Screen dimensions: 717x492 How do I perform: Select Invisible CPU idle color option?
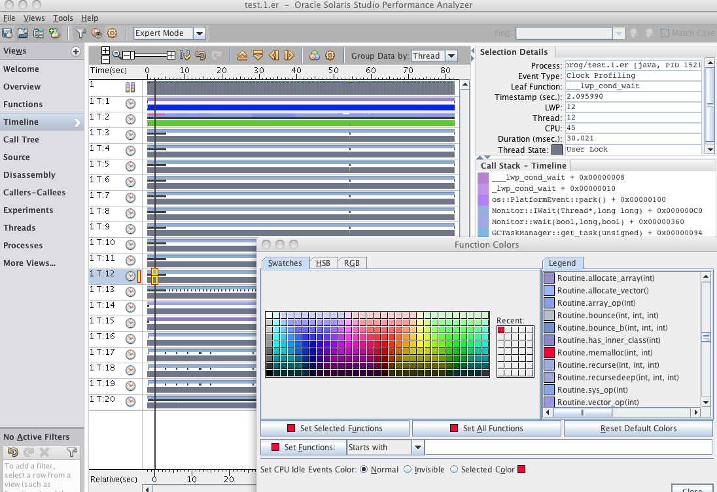point(408,469)
